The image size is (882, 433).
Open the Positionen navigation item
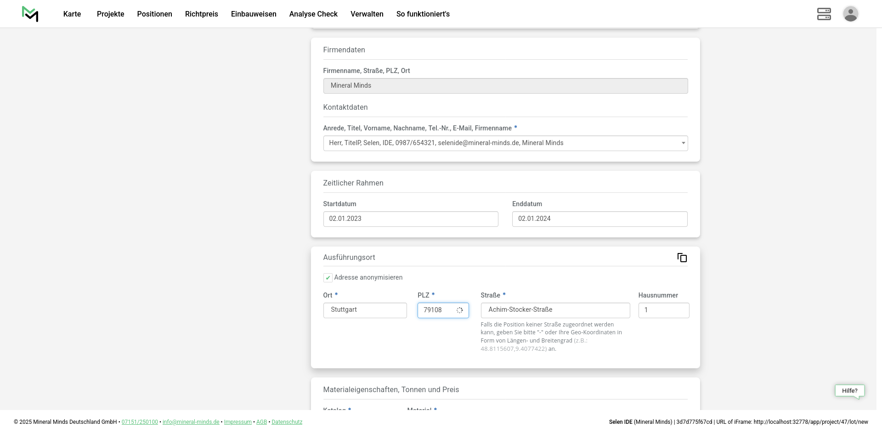click(x=154, y=14)
